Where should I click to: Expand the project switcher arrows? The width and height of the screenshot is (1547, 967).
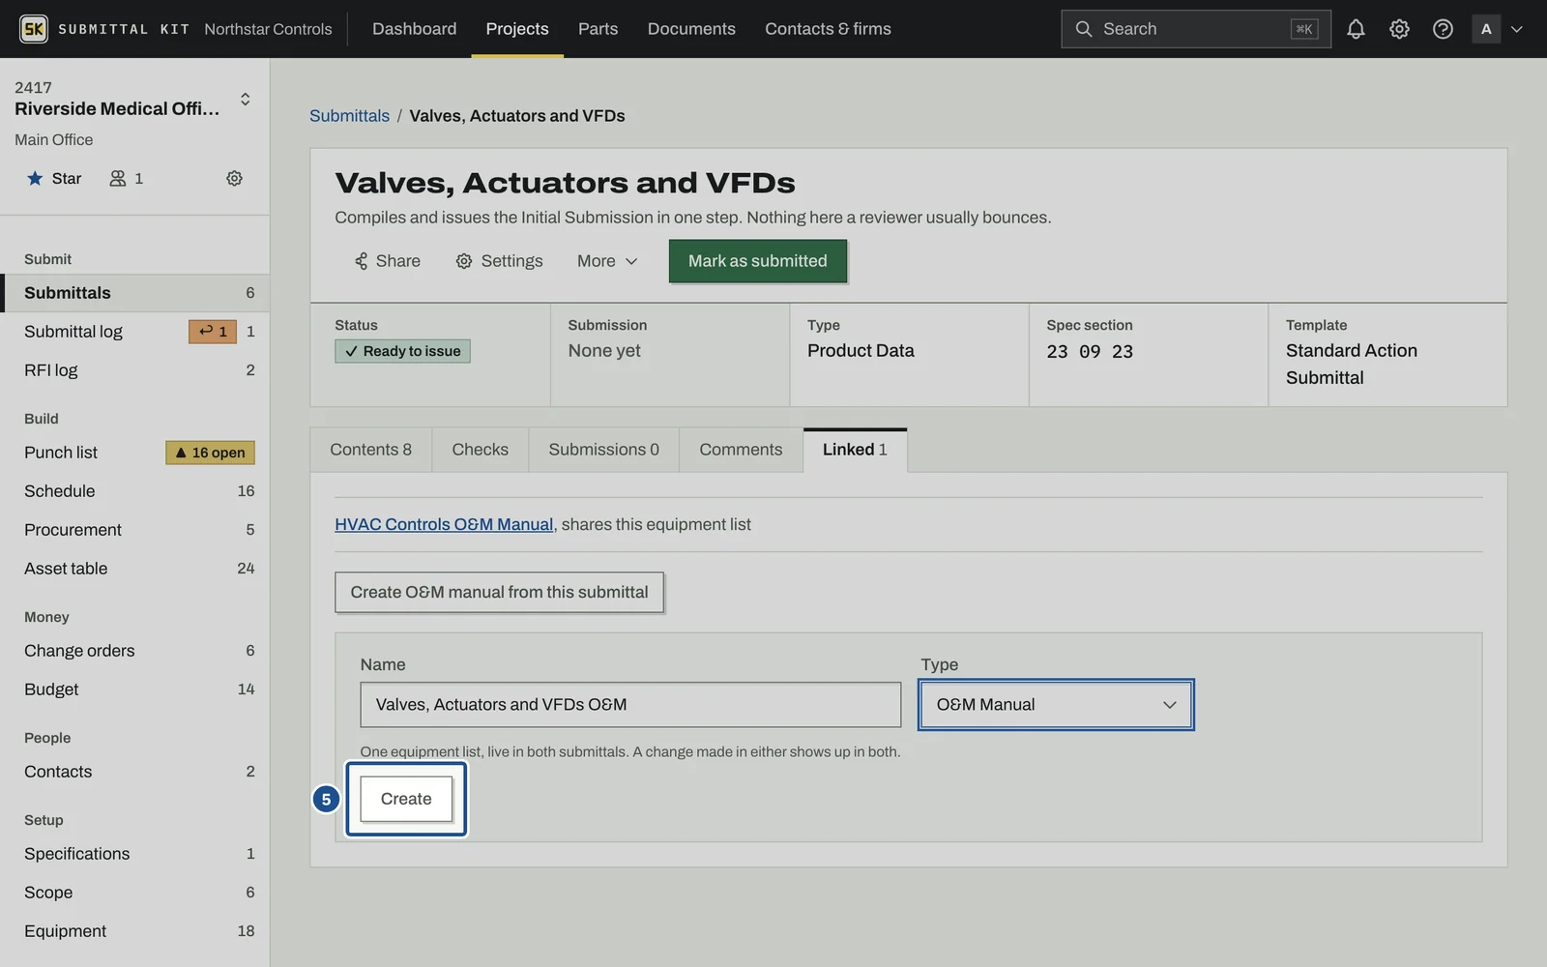click(x=245, y=99)
